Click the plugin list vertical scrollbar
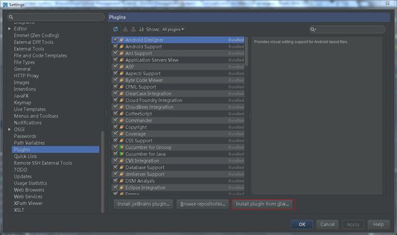The image size is (397, 235). click(247, 52)
